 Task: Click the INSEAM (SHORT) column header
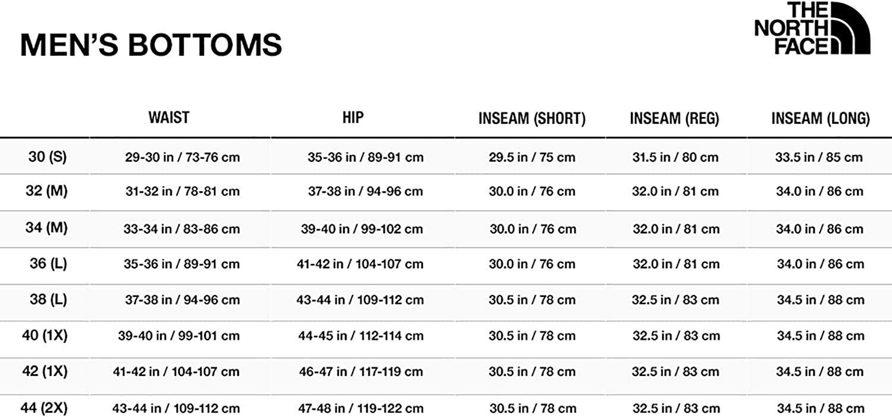tap(532, 118)
